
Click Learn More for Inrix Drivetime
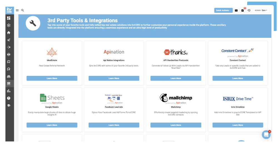pyautogui.click(x=238, y=125)
